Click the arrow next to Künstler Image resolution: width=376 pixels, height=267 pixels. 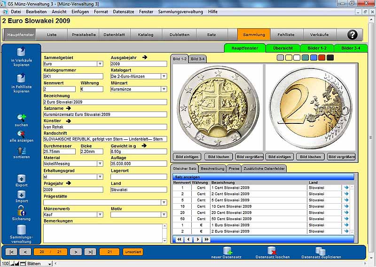(68, 121)
